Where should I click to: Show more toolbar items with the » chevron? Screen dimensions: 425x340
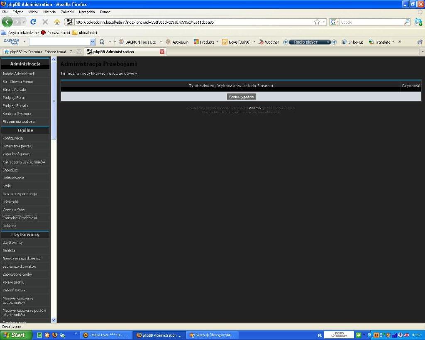(400, 42)
